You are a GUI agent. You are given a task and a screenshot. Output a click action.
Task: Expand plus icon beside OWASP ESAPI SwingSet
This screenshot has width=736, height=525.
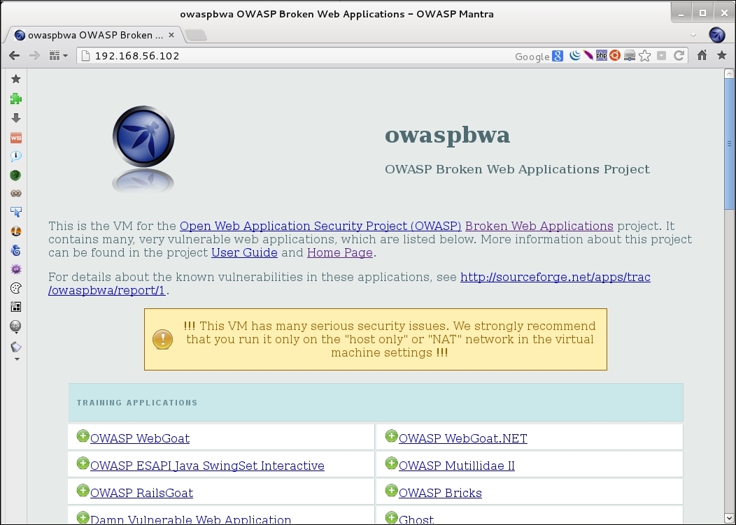click(83, 463)
